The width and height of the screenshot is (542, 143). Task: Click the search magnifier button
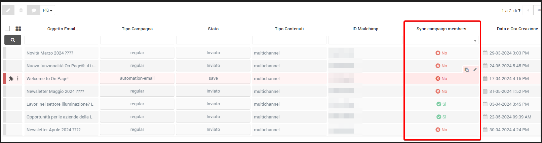tap(13, 40)
